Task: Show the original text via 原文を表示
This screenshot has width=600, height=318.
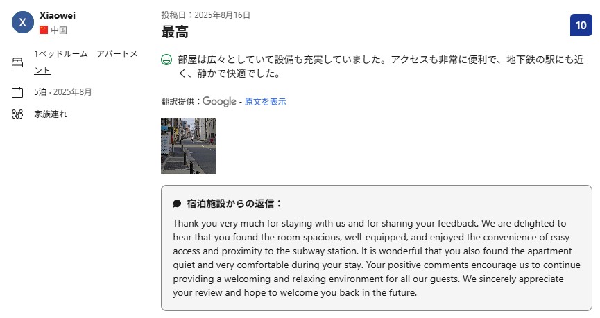Action: pyautogui.click(x=265, y=102)
